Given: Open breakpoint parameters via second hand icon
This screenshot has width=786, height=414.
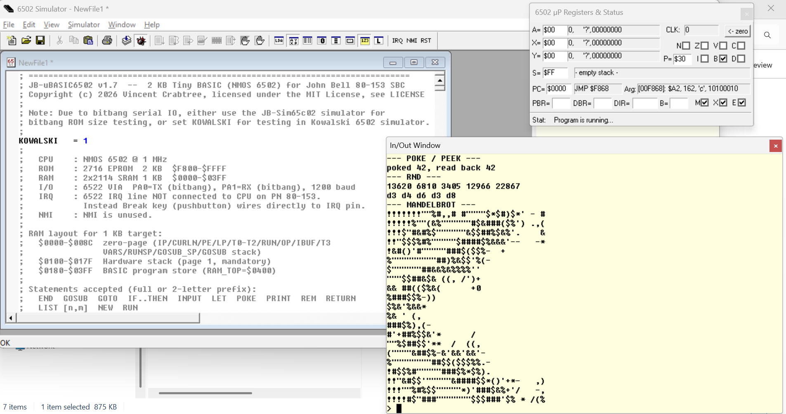Looking at the screenshot, I should (260, 40).
